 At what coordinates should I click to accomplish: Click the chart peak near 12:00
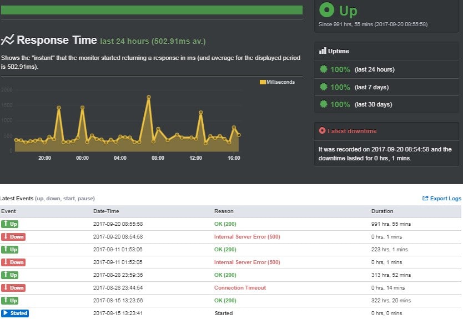click(201, 113)
